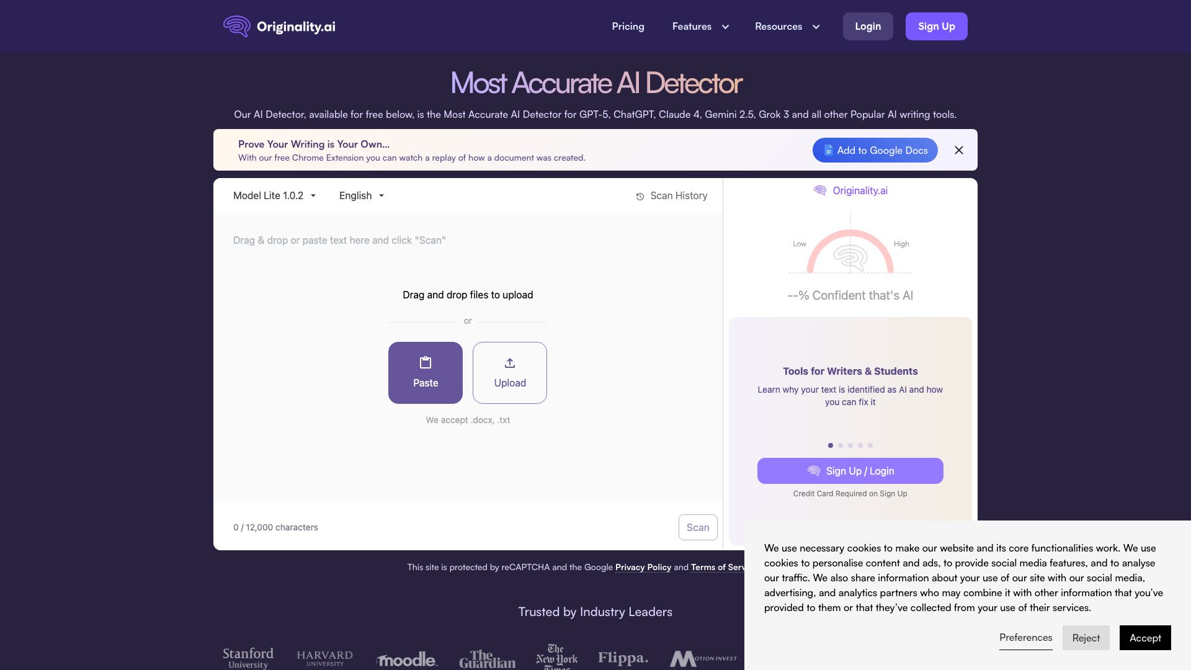Accept all cookies
Viewport: 1191px width, 670px height.
tap(1144, 638)
